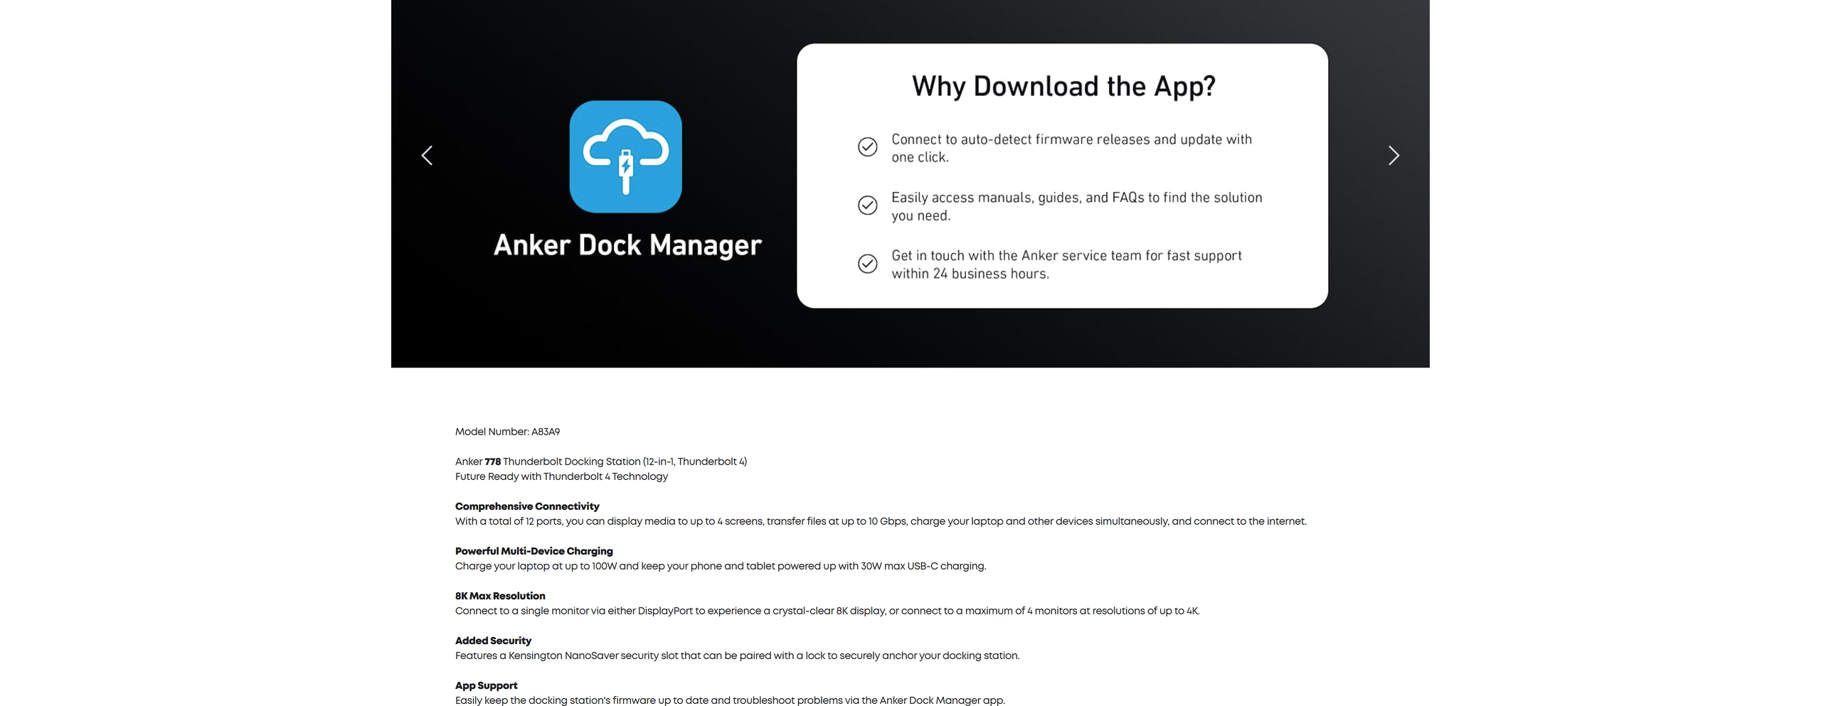The image size is (1821, 706).
Task: Click the firmware releases one-click update text
Action: [1071, 148]
